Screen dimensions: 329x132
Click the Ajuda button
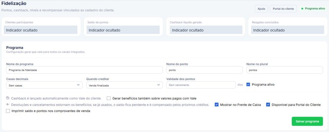(x=261, y=9)
